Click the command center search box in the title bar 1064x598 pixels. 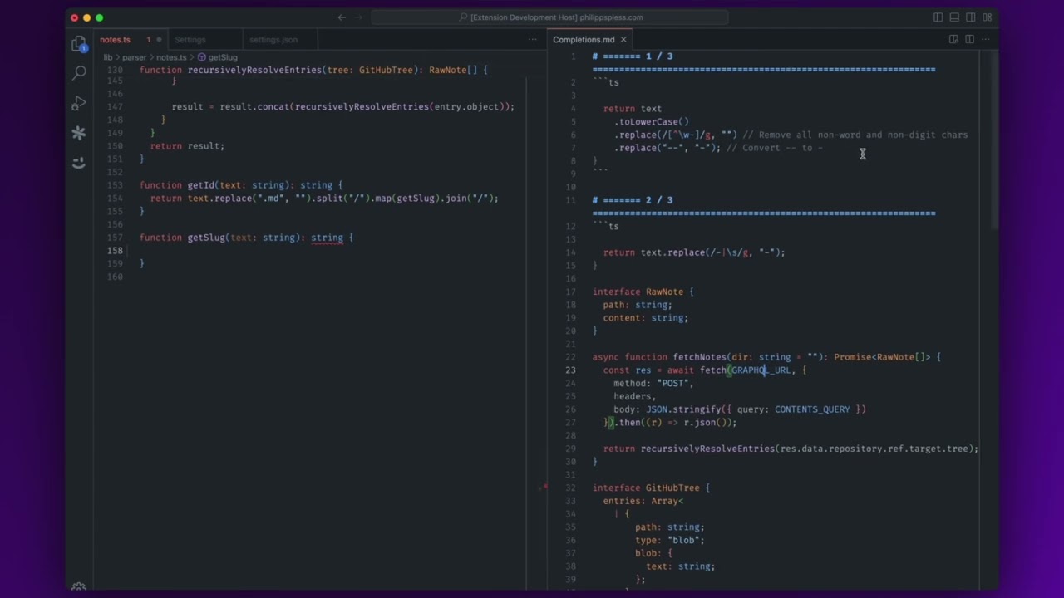(x=549, y=17)
